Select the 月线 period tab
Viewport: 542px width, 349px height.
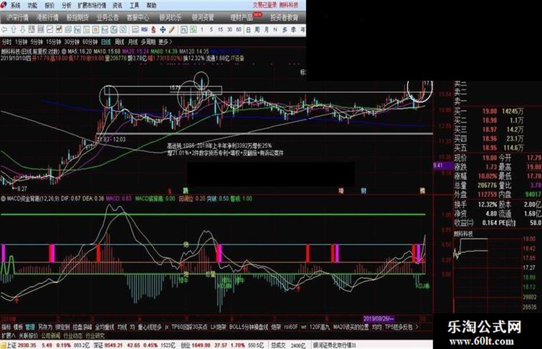tap(132, 42)
